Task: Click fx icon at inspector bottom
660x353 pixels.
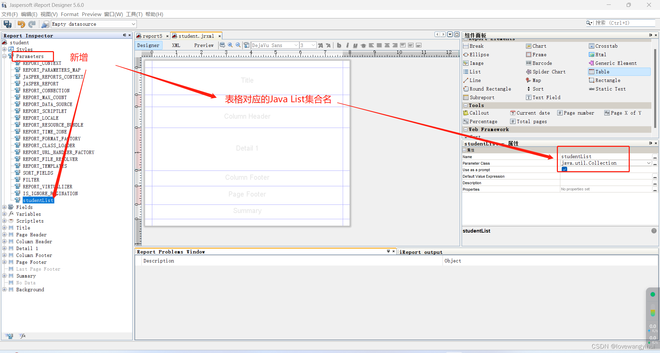Action: point(23,336)
